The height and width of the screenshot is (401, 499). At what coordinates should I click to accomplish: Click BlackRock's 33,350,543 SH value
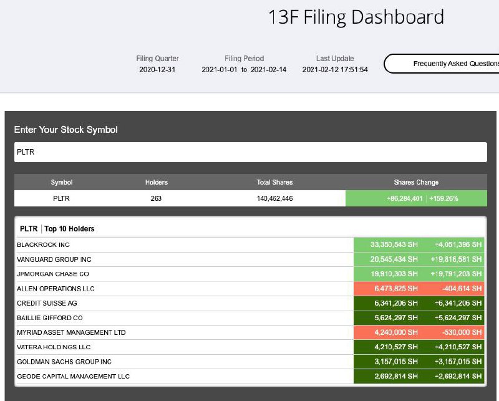click(394, 244)
